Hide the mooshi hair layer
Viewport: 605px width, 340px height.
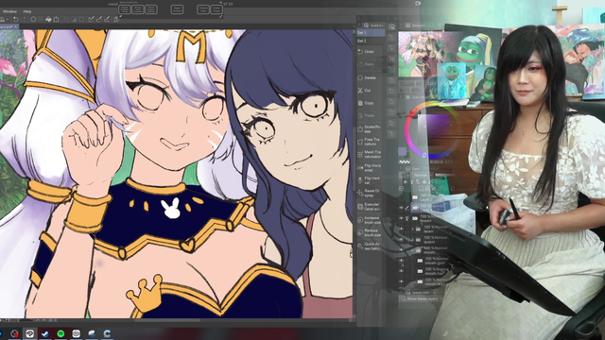pos(401,271)
